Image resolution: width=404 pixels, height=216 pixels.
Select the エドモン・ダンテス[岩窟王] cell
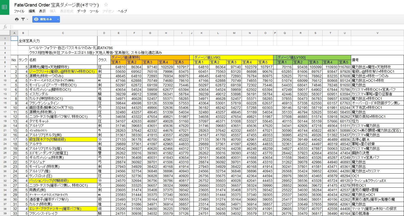tap(63, 153)
